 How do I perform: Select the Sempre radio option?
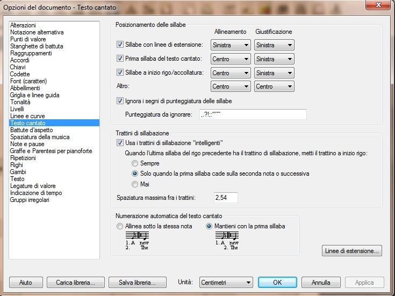tap(135, 163)
